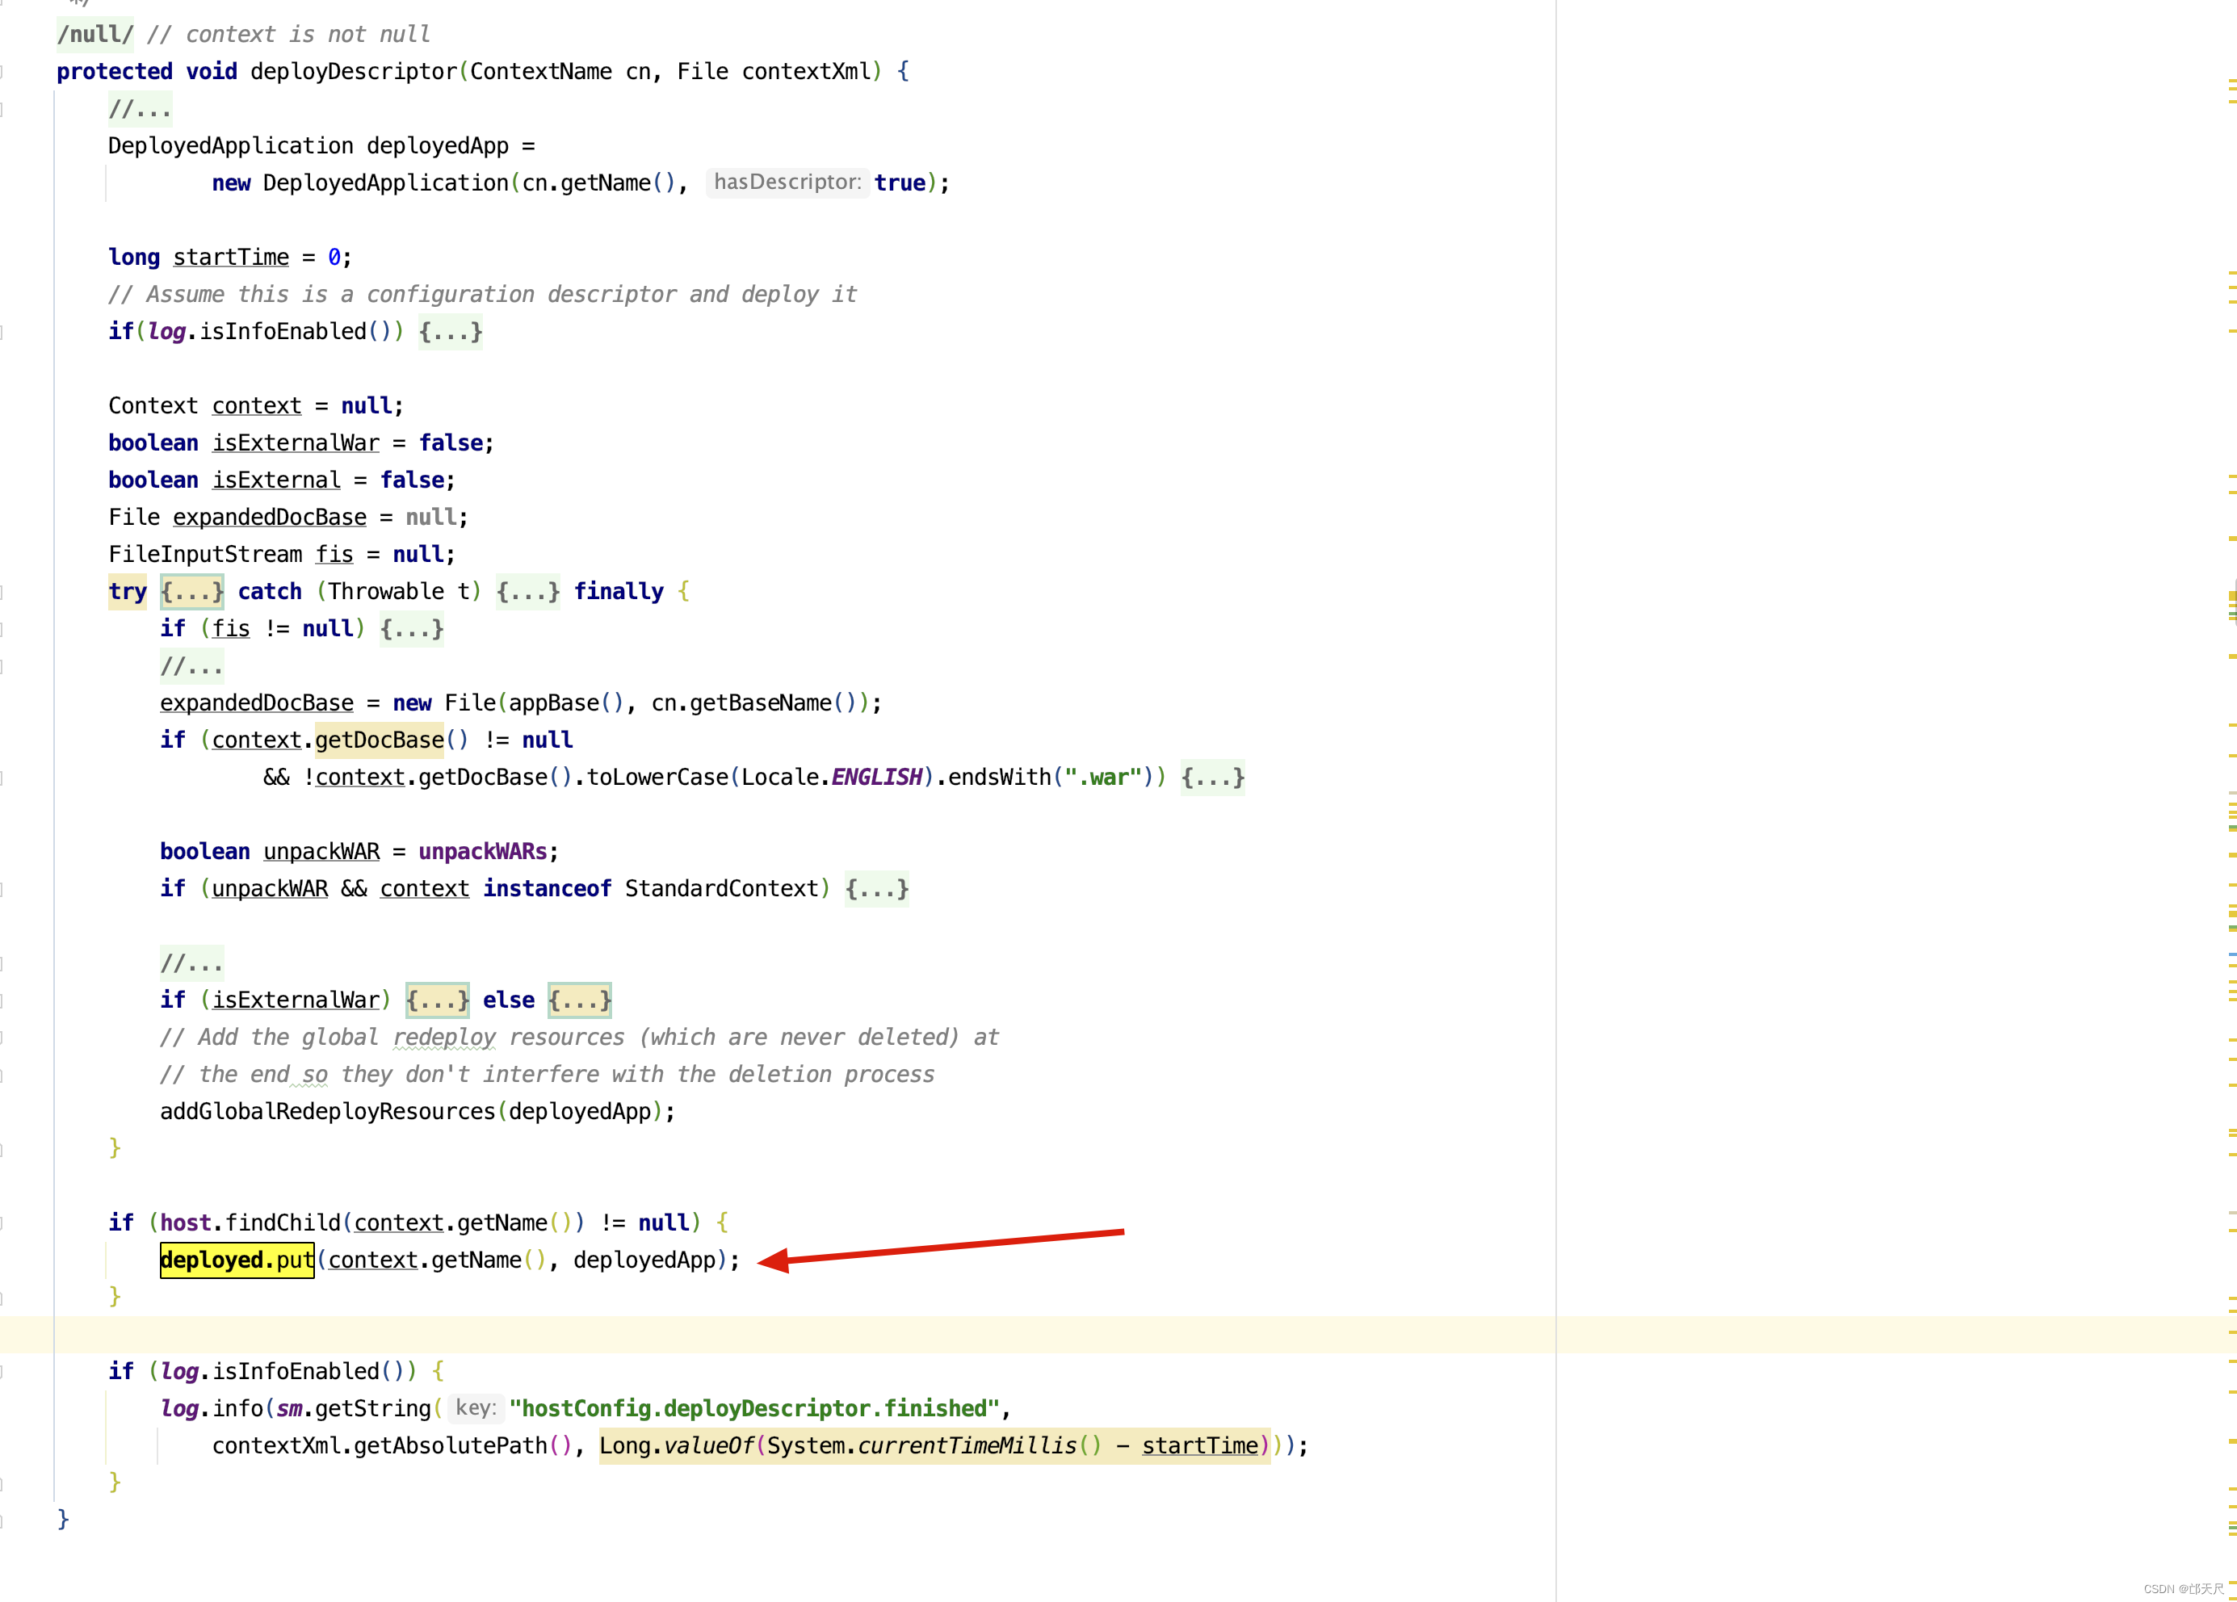Viewport: 2237px width, 1602px height.
Task: Click the 'Add the global redeploy resources' comment
Action: (x=579, y=1038)
